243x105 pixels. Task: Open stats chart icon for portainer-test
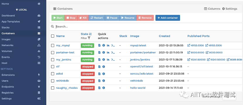(108, 52)
